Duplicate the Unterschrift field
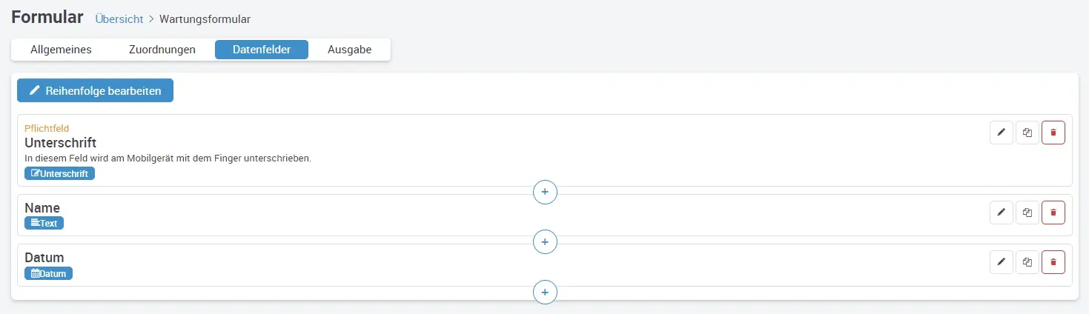Screen dimensions: 1089x314 (x=1027, y=133)
